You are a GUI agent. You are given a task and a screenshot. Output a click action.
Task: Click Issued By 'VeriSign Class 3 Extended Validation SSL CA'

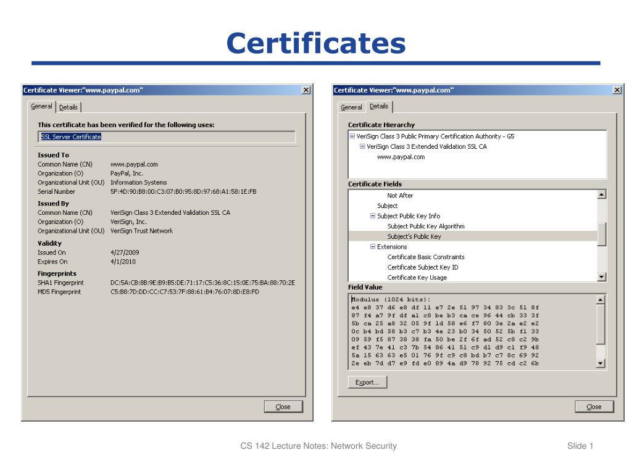pos(170,212)
